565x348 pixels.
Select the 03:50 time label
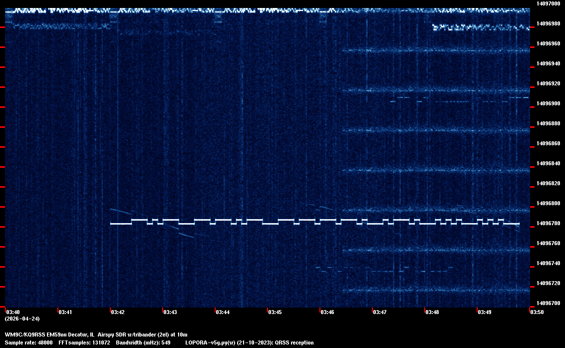click(x=537, y=313)
